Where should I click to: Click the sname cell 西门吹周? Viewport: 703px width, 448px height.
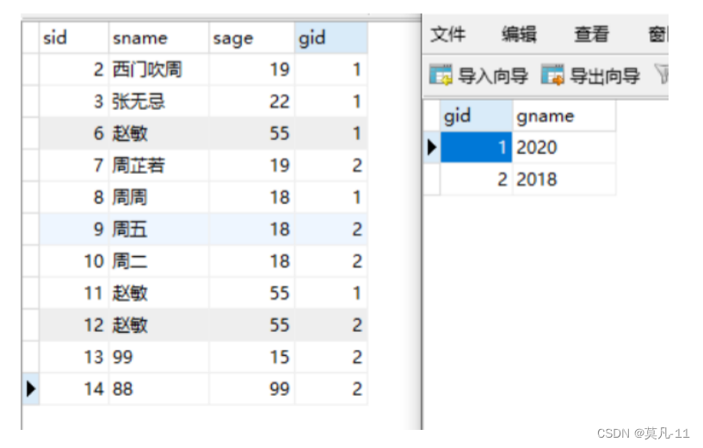(158, 70)
